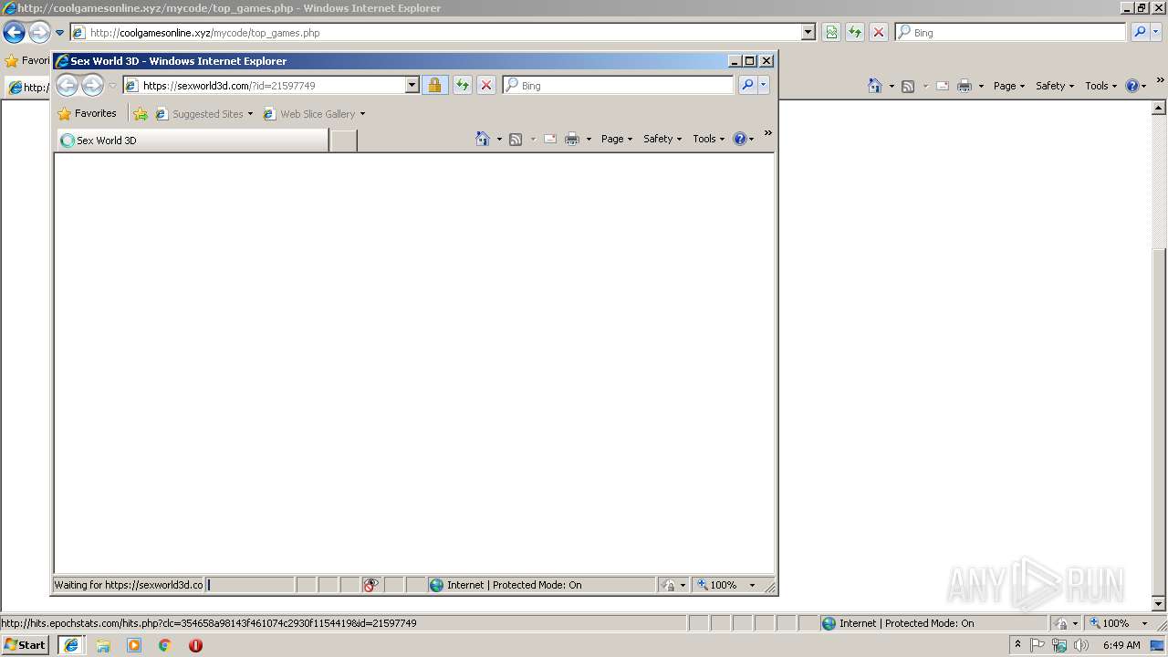The height and width of the screenshot is (657, 1168).
Task: Show hidden system tray icons
Action: click(1017, 645)
